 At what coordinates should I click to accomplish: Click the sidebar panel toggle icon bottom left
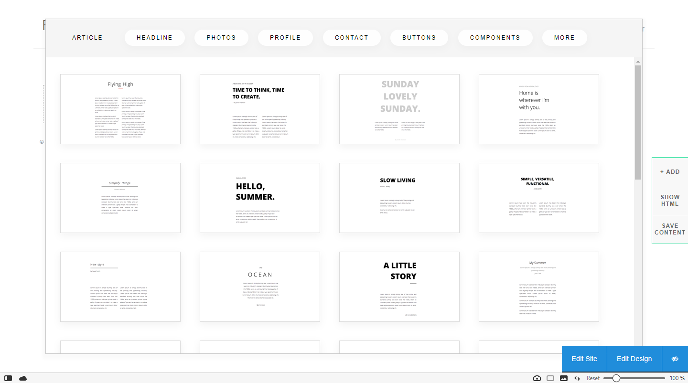click(8, 378)
